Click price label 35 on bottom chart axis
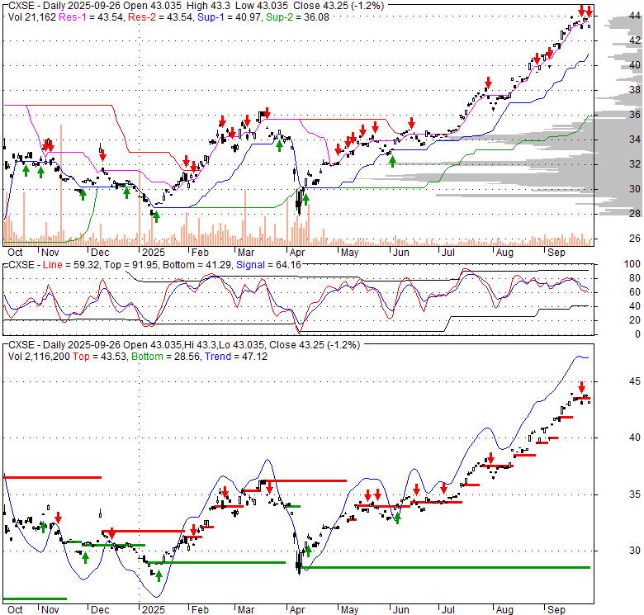 (635, 494)
